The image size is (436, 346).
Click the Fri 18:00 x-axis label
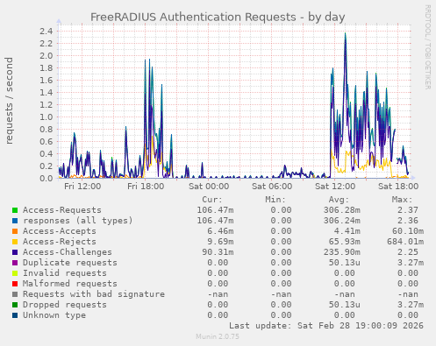click(x=146, y=187)
